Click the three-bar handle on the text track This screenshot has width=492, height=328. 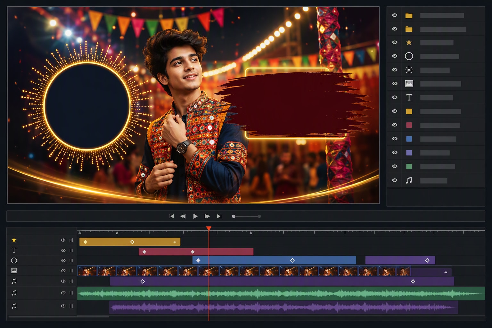(71, 250)
